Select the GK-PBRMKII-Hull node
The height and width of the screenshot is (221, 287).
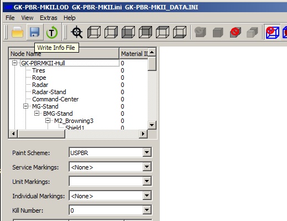(x=43, y=63)
